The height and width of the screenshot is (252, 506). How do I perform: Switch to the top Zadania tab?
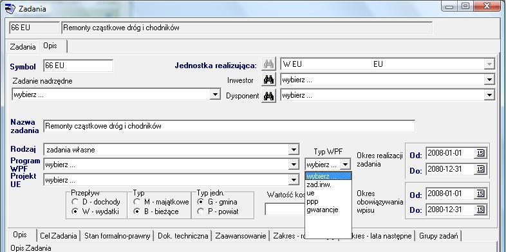click(x=23, y=47)
